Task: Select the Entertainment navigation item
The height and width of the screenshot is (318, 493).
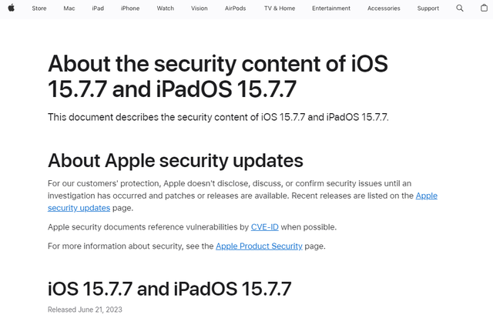Action: (331, 8)
